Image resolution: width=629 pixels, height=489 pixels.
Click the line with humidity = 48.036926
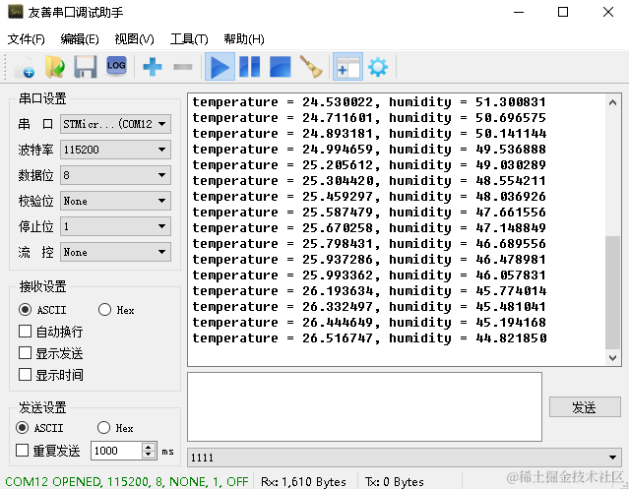(369, 197)
